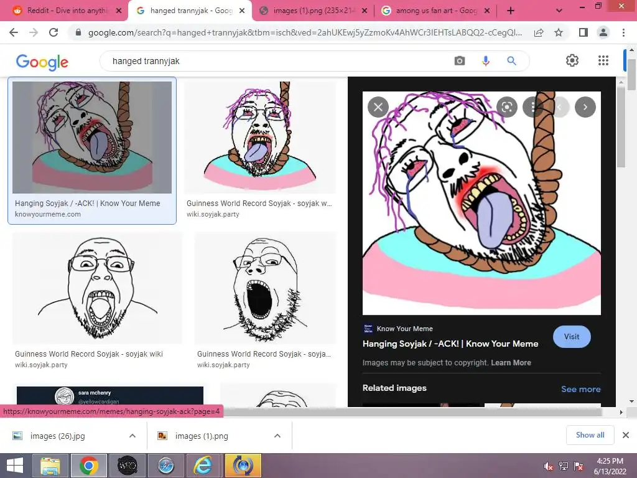Viewport: 637px width, 478px height.
Task: Bookmark this page with the star
Action: coord(559,32)
